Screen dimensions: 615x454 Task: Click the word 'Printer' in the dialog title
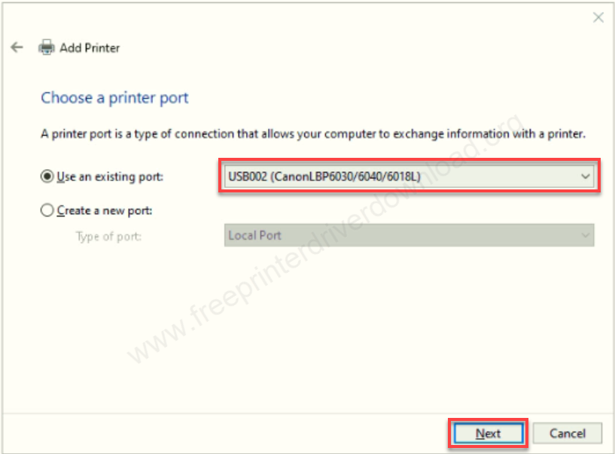pos(102,48)
